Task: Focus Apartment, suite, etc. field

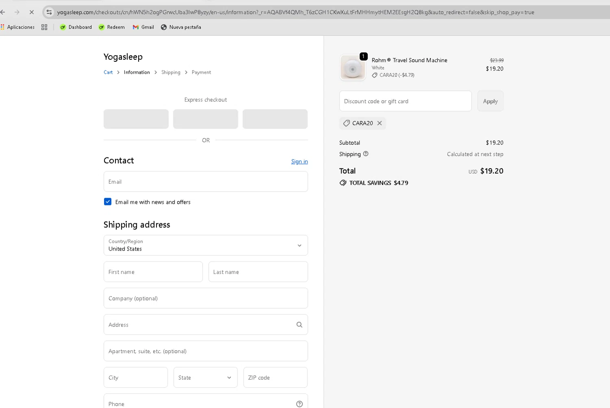Action: pos(206,351)
